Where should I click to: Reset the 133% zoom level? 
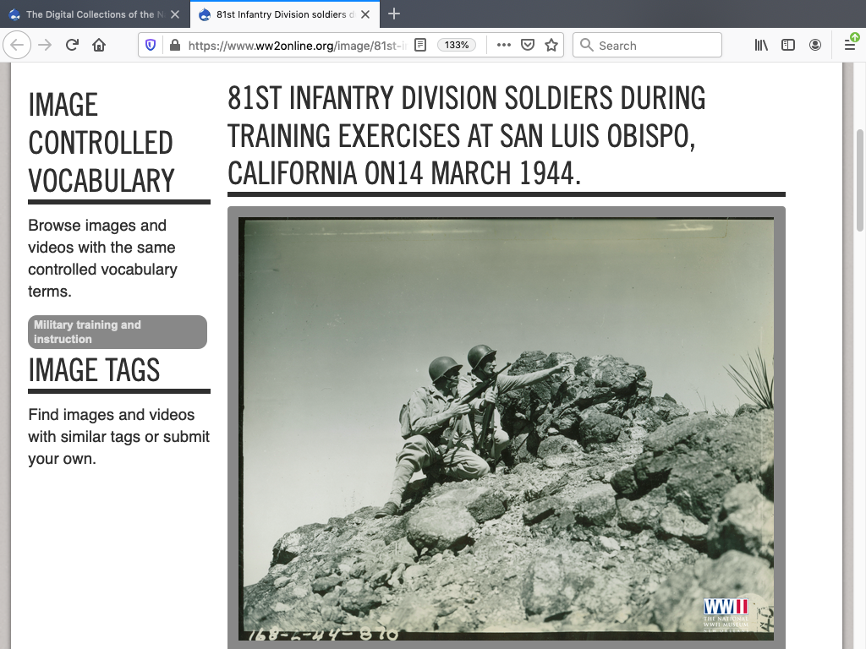[457, 46]
